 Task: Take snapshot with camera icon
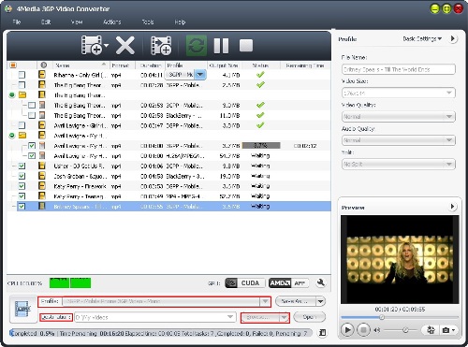446,329
